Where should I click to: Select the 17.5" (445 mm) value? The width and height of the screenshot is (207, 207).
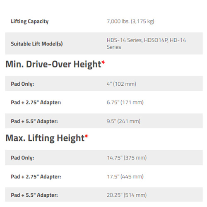click(x=125, y=177)
